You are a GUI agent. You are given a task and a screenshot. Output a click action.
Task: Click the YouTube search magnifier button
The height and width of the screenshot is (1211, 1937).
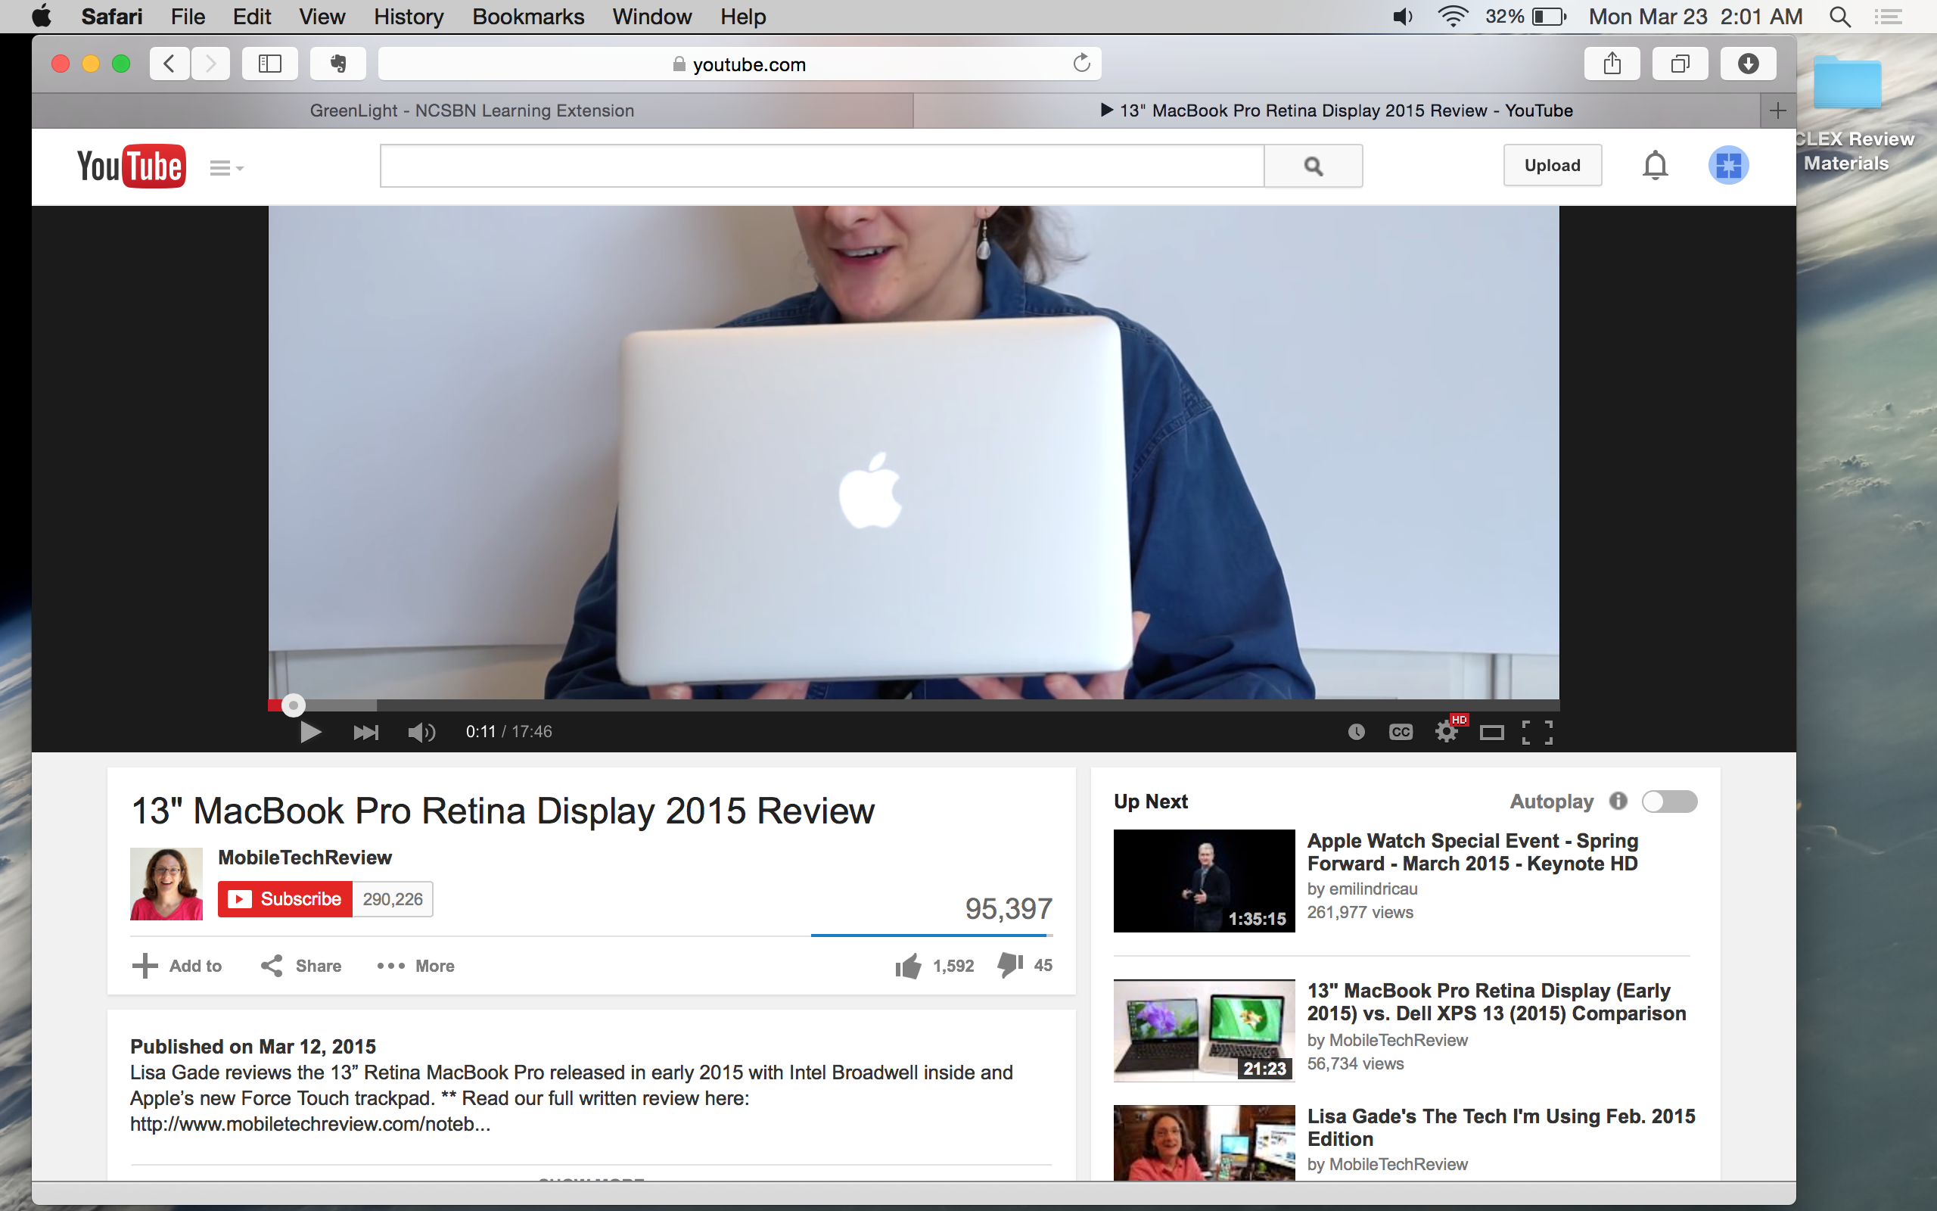pos(1314,166)
